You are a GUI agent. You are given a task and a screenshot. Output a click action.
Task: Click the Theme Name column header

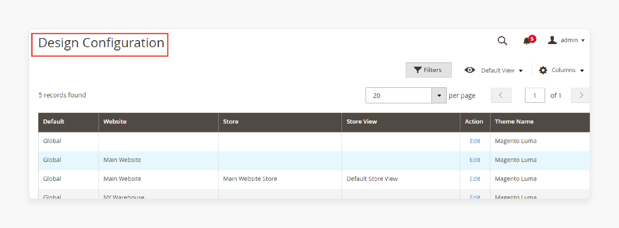540,122
